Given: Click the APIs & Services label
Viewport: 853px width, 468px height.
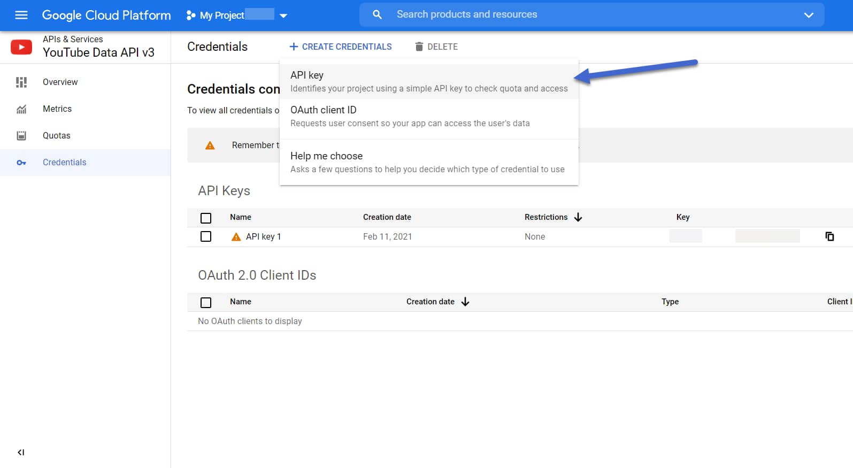Looking at the screenshot, I should pyautogui.click(x=73, y=39).
